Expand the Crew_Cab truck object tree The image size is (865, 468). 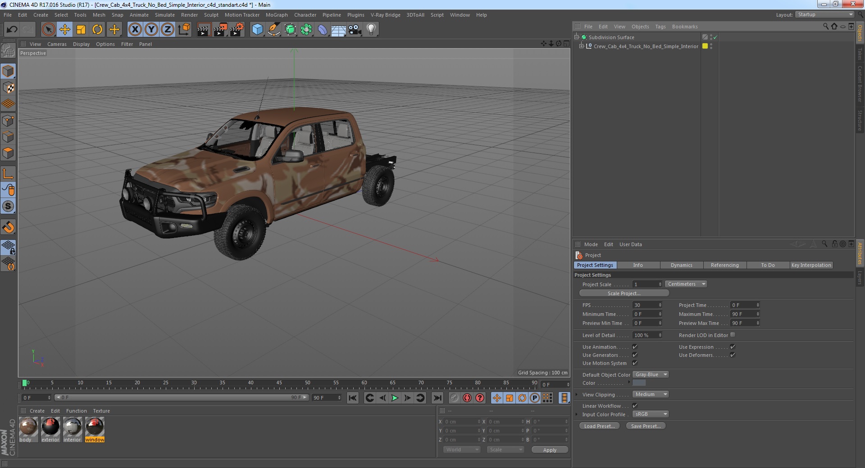tap(581, 46)
